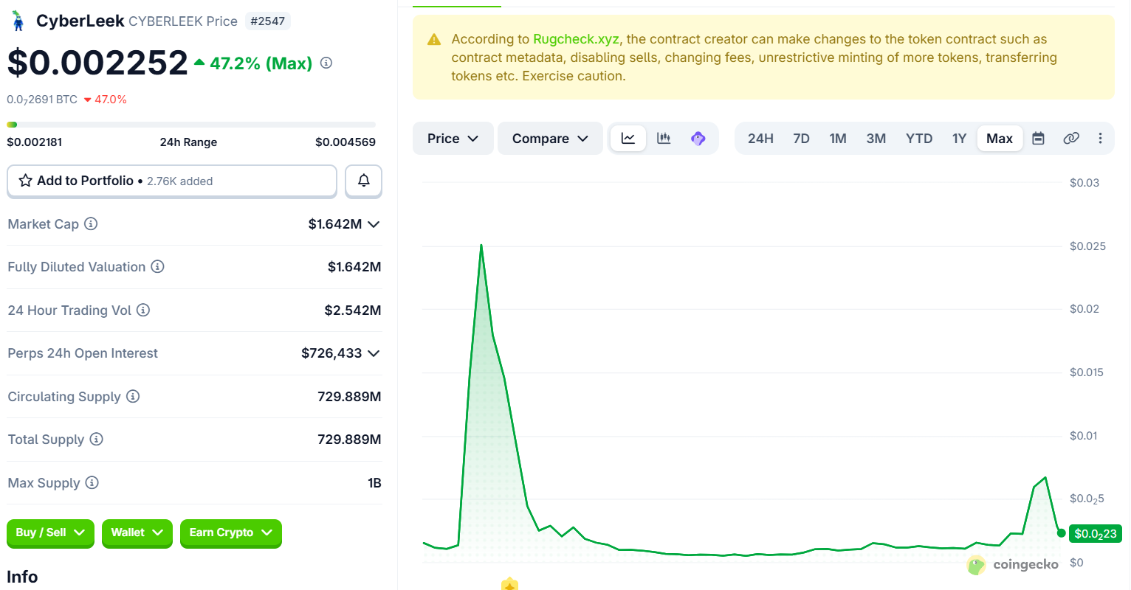Click the #2547 rank badge
Image resolution: width=1131 pixels, height=590 pixels.
pos(267,21)
